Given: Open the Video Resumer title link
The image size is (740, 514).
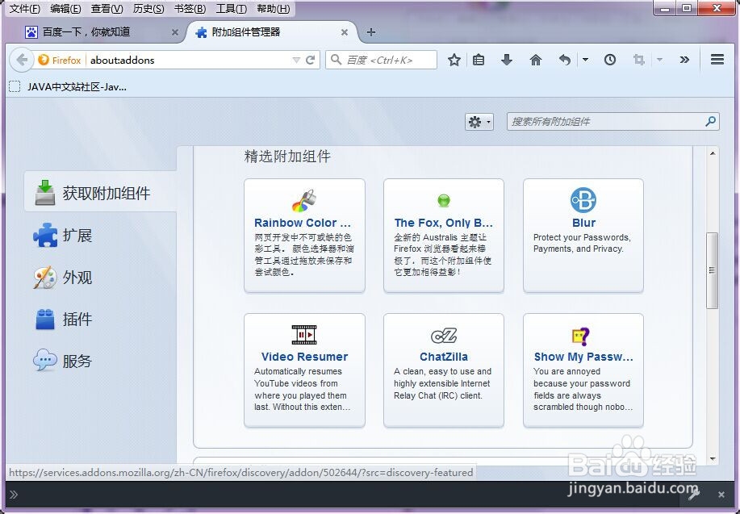Looking at the screenshot, I should click(x=304, y=357).
